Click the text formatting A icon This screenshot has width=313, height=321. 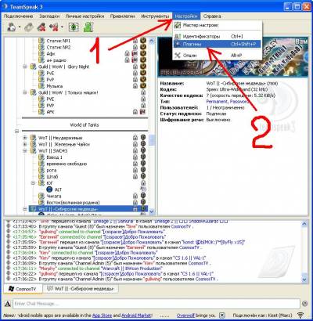pos(8,304)
